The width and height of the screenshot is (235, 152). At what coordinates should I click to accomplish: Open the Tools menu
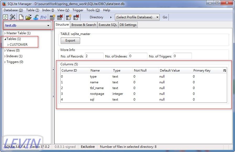tap(93, 10)
